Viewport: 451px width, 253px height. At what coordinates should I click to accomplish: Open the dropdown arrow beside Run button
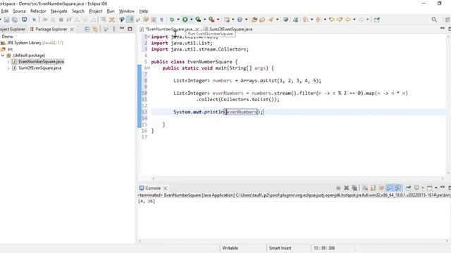(191, 20)
